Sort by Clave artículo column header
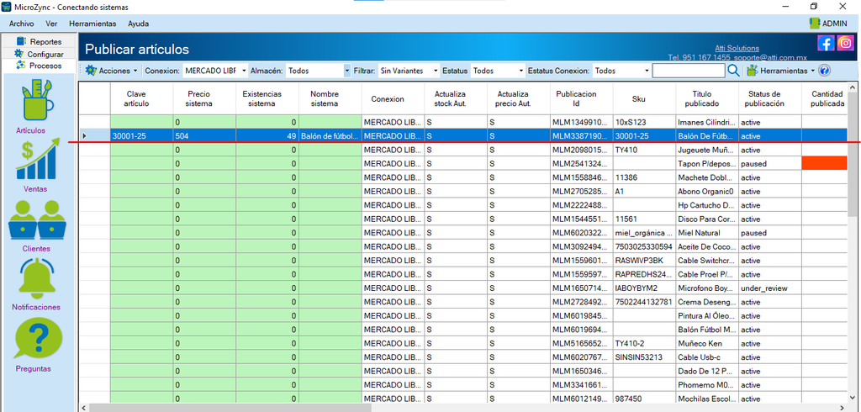 tap(141, 99)
